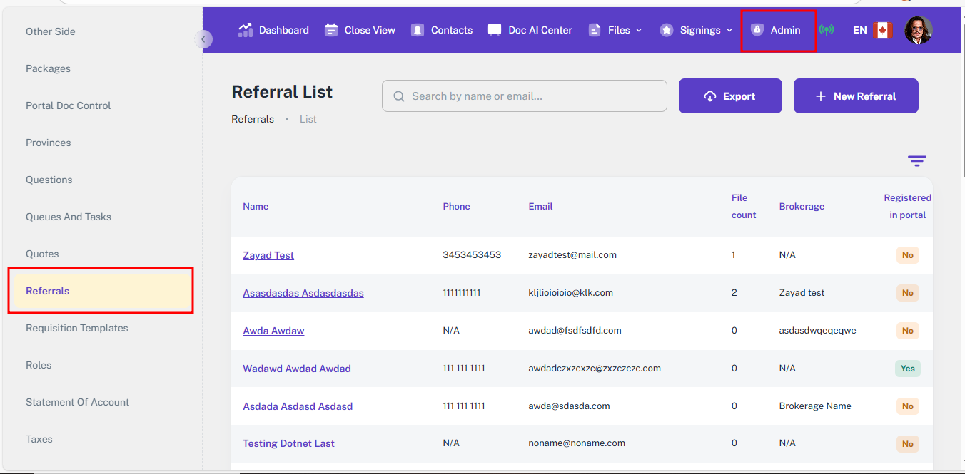This screenshot has width=965, height=474.
Task: Click the Close View calendar icon
Action: click(x=331, y=30)
